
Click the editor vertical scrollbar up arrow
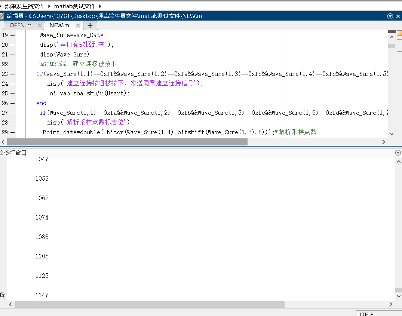392,37
